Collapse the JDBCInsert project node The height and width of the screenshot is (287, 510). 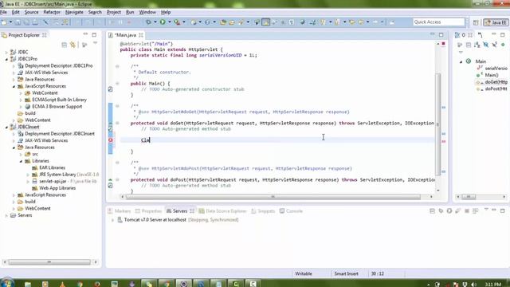click(x=6, y=127)
